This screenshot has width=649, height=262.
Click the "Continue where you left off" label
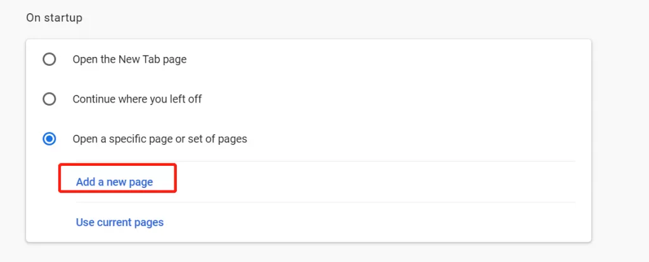coord(137,99)
